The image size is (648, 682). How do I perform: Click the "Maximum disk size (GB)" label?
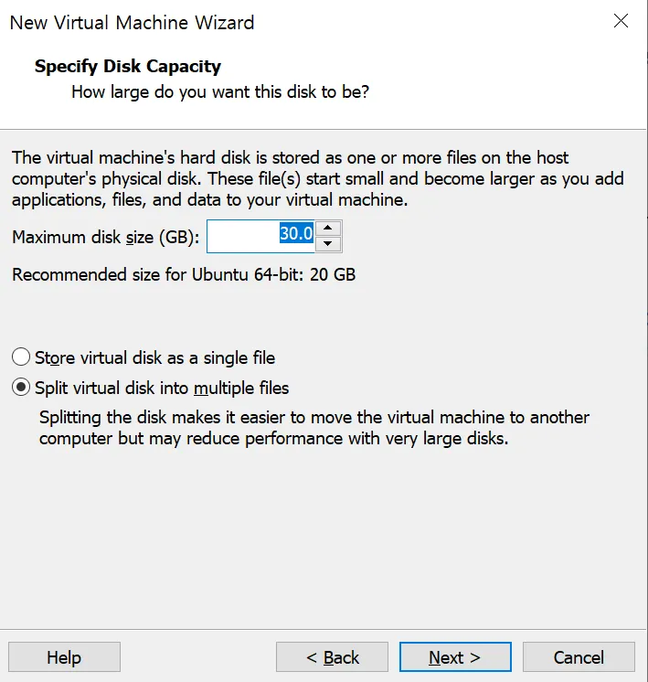click(105, 238)
